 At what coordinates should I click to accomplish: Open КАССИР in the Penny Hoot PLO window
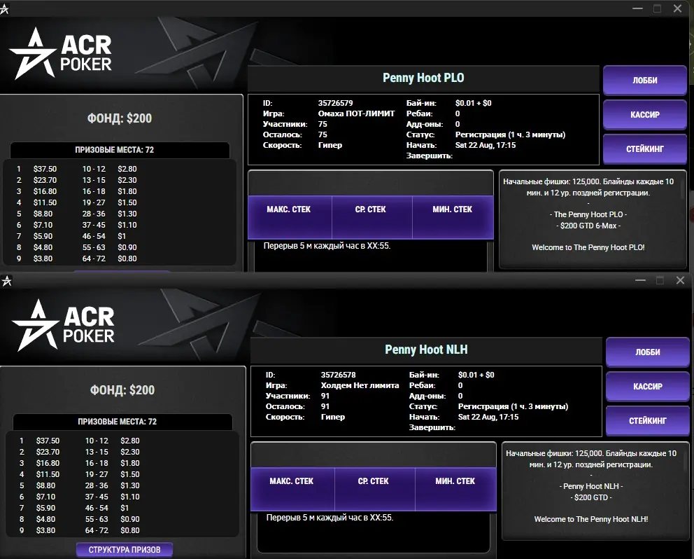coord(645,114)
